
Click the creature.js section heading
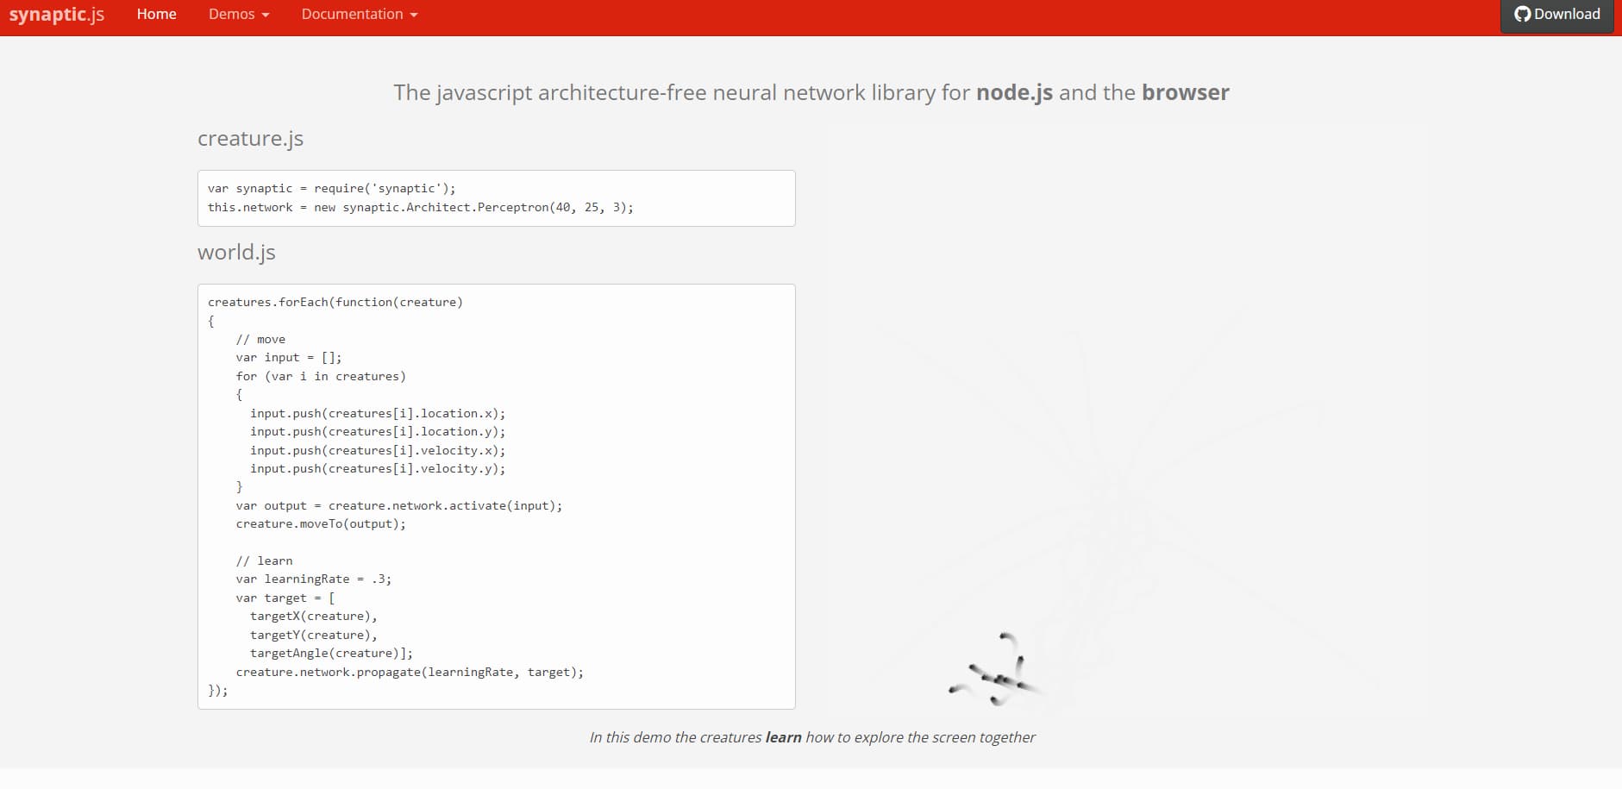point(250,138)
